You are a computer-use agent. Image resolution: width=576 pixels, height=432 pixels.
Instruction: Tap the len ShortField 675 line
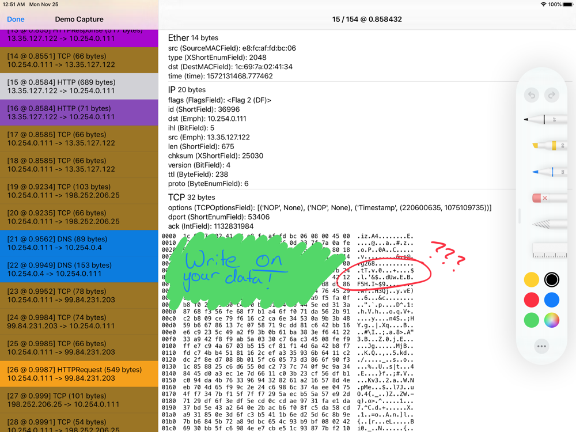(201, 146)
